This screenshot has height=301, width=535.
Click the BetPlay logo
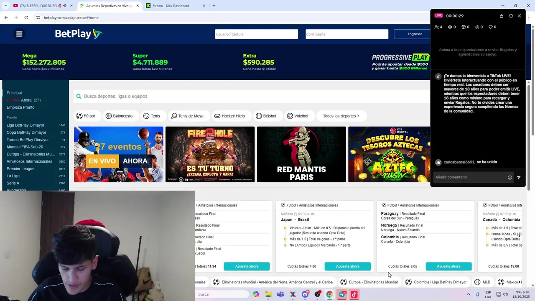pos(79,34)
